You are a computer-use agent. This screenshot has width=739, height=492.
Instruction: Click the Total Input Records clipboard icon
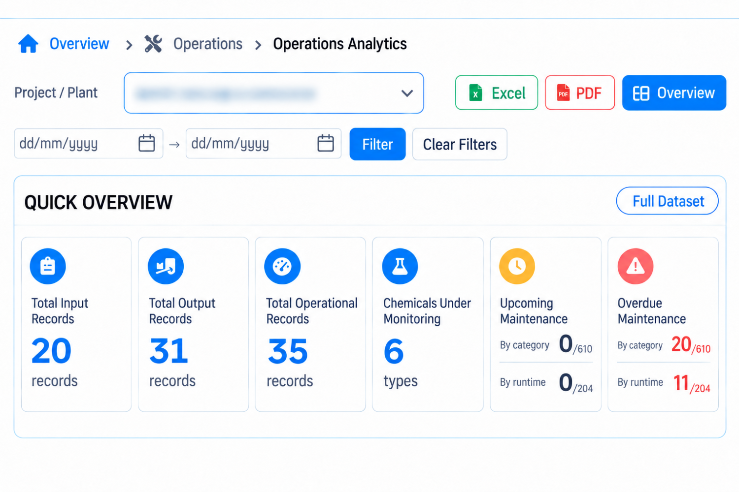48,266
